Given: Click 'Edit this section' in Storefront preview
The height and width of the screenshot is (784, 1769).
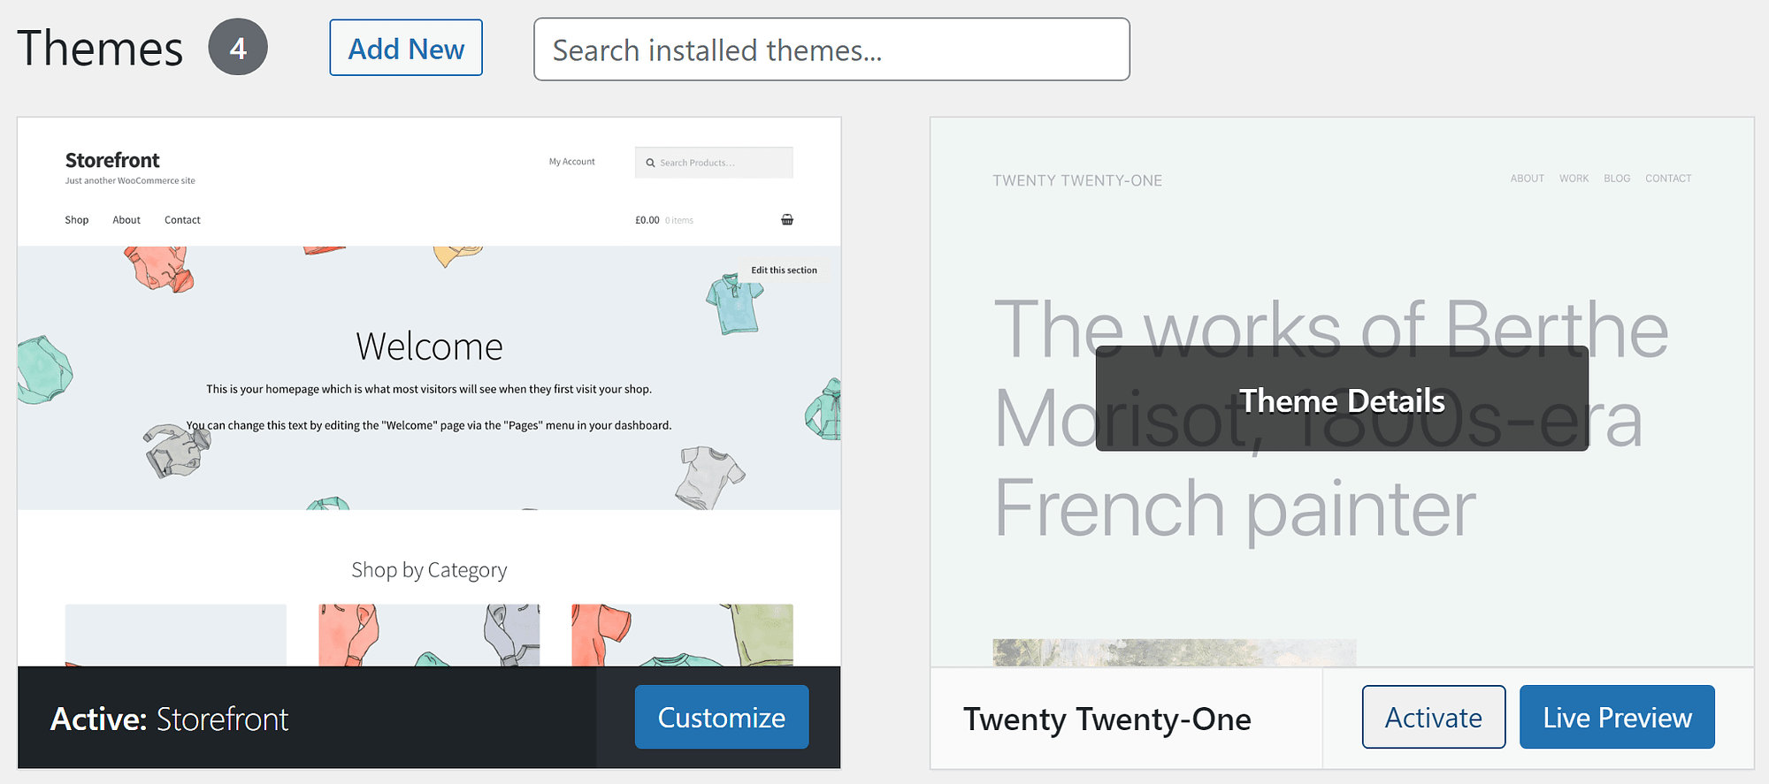Looking at the screenshot, I should tap(784, 270).
